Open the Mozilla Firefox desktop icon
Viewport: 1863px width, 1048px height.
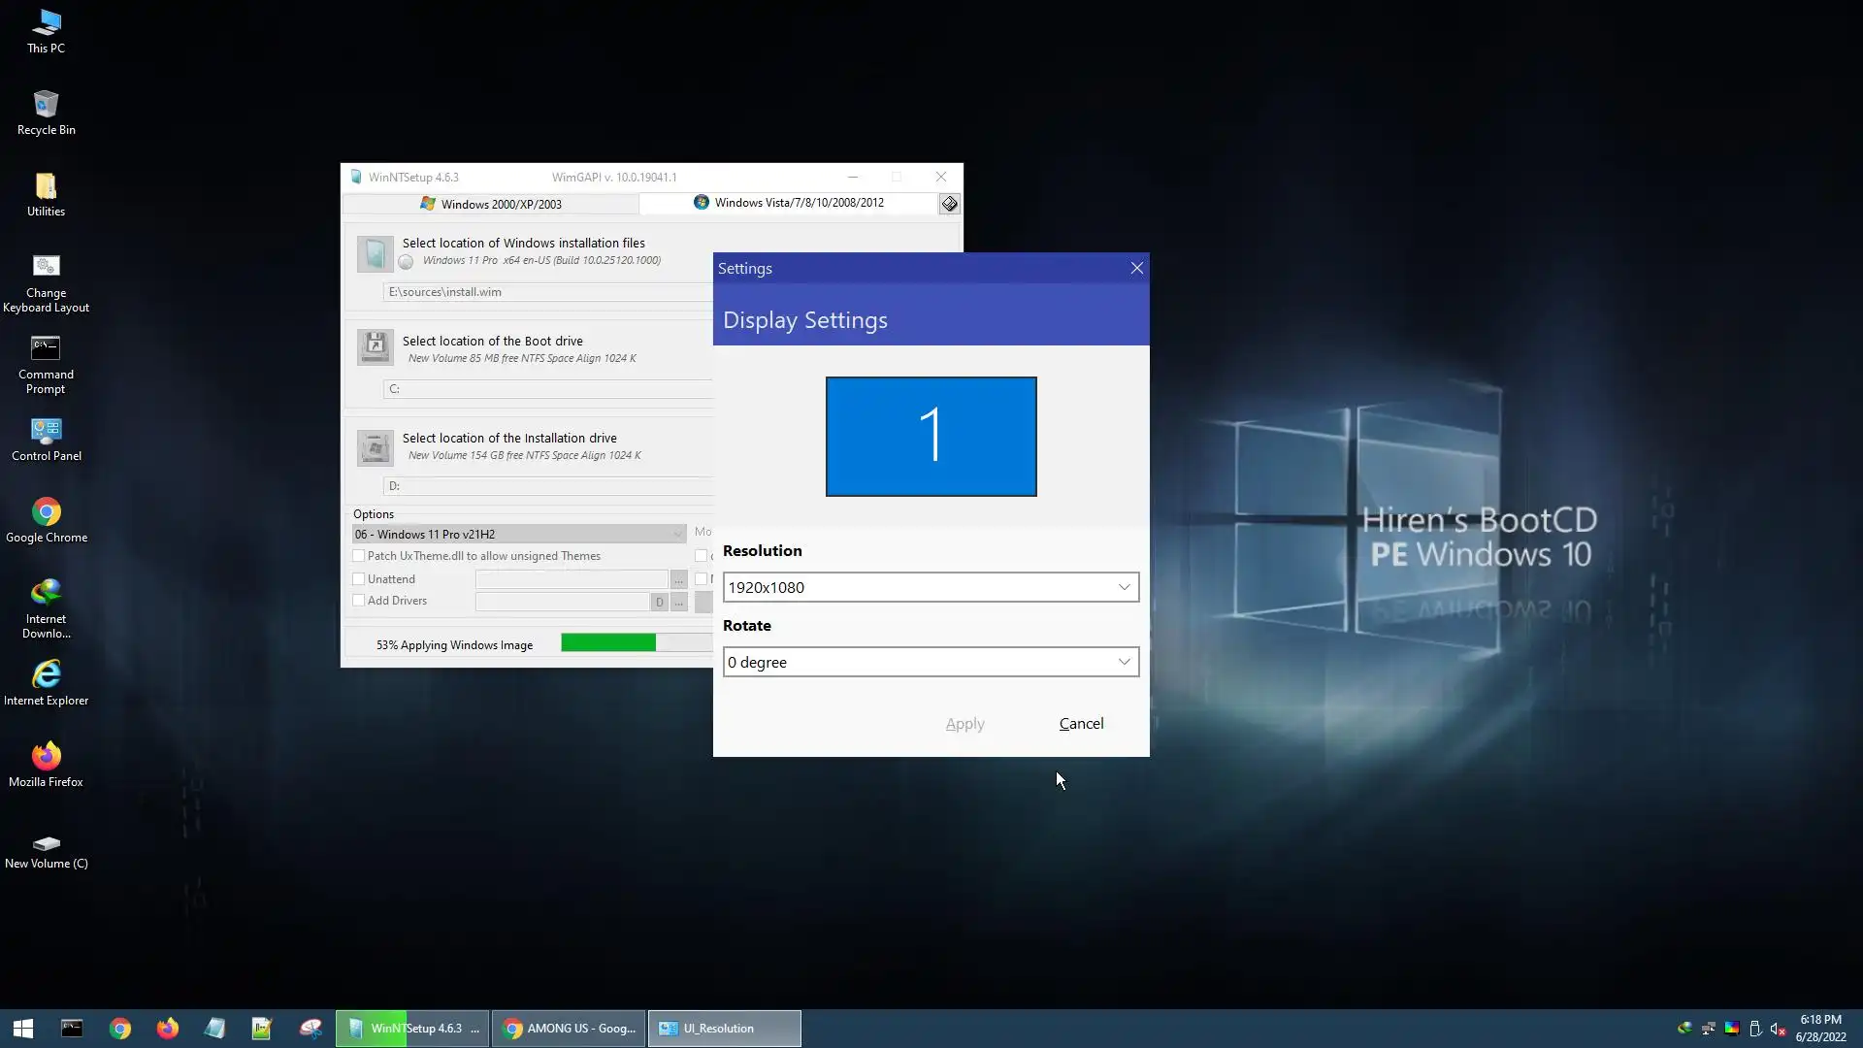46,757
